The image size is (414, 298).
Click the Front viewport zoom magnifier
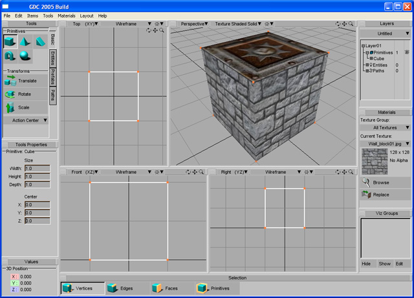coord(201,172)
